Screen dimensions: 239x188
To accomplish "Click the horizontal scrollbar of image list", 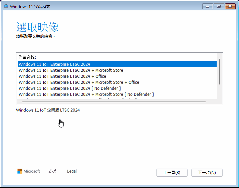I will (114, 102).
